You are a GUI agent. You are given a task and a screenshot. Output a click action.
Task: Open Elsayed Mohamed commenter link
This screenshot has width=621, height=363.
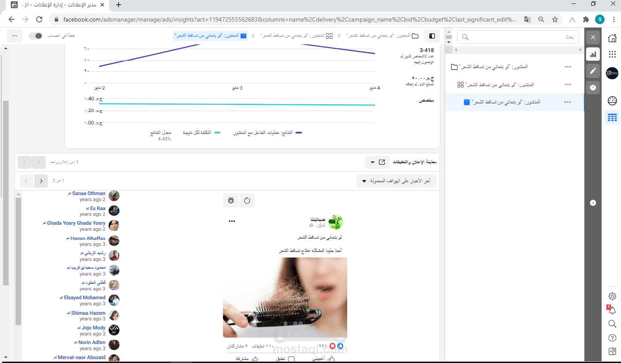click(85, 298)
